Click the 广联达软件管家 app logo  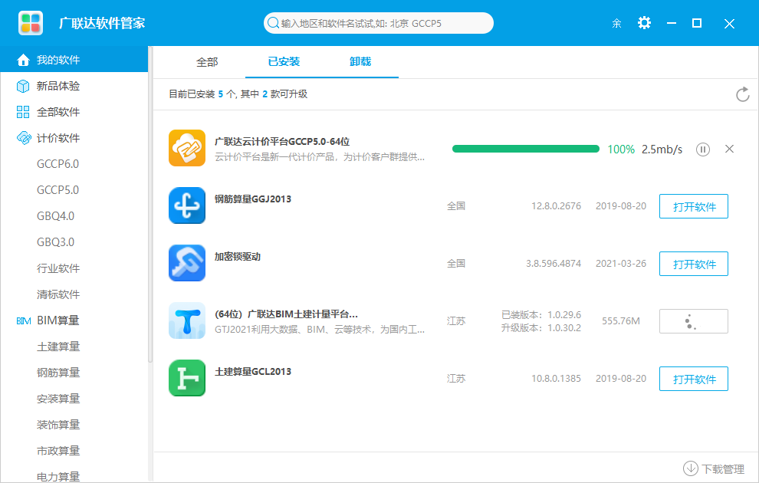coord(31,23)
